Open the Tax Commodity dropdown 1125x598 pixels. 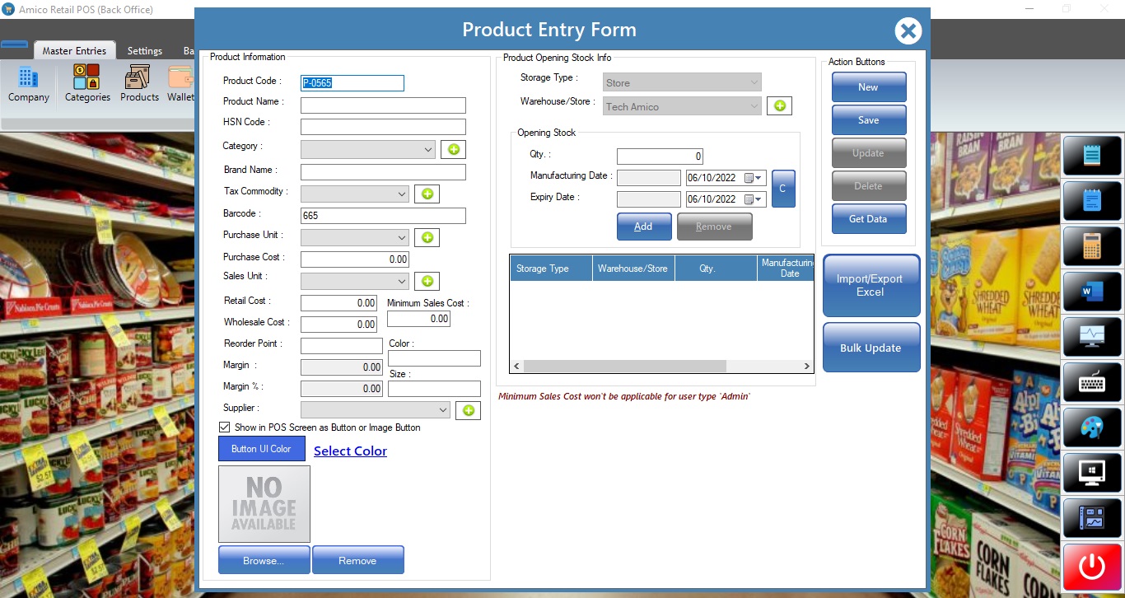402,194
